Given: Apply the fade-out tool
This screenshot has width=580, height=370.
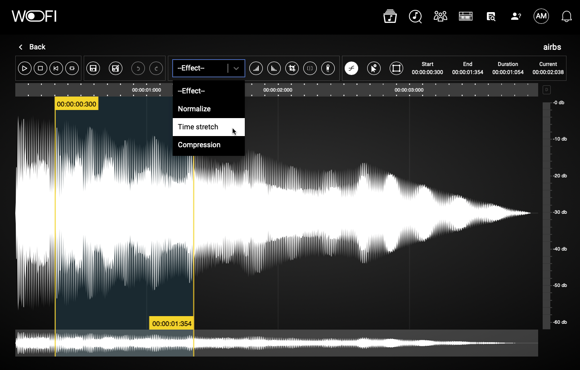Looking at the screenshot, I should click(274, 68).
